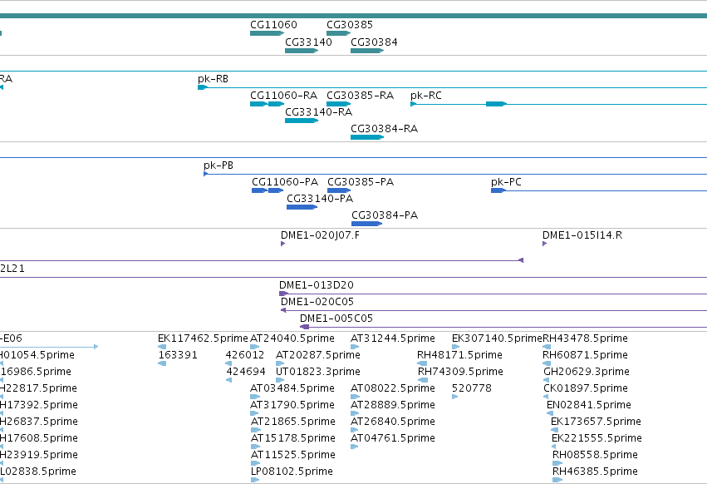Select the CG11060 gene feature
The width and height of the screenshot is (707, 484).
click(267, 33)
